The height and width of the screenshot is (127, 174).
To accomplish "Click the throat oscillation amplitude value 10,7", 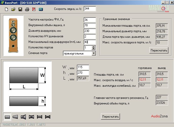I will [145, 85].
